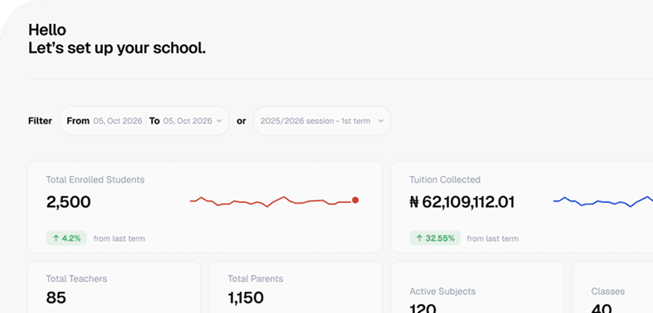Select the 1,150 parents value
This screenshot has width=653, height=313.
coord(245,297)
